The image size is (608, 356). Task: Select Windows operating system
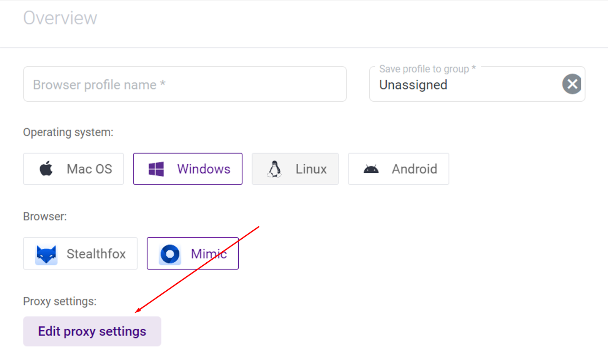188,169
